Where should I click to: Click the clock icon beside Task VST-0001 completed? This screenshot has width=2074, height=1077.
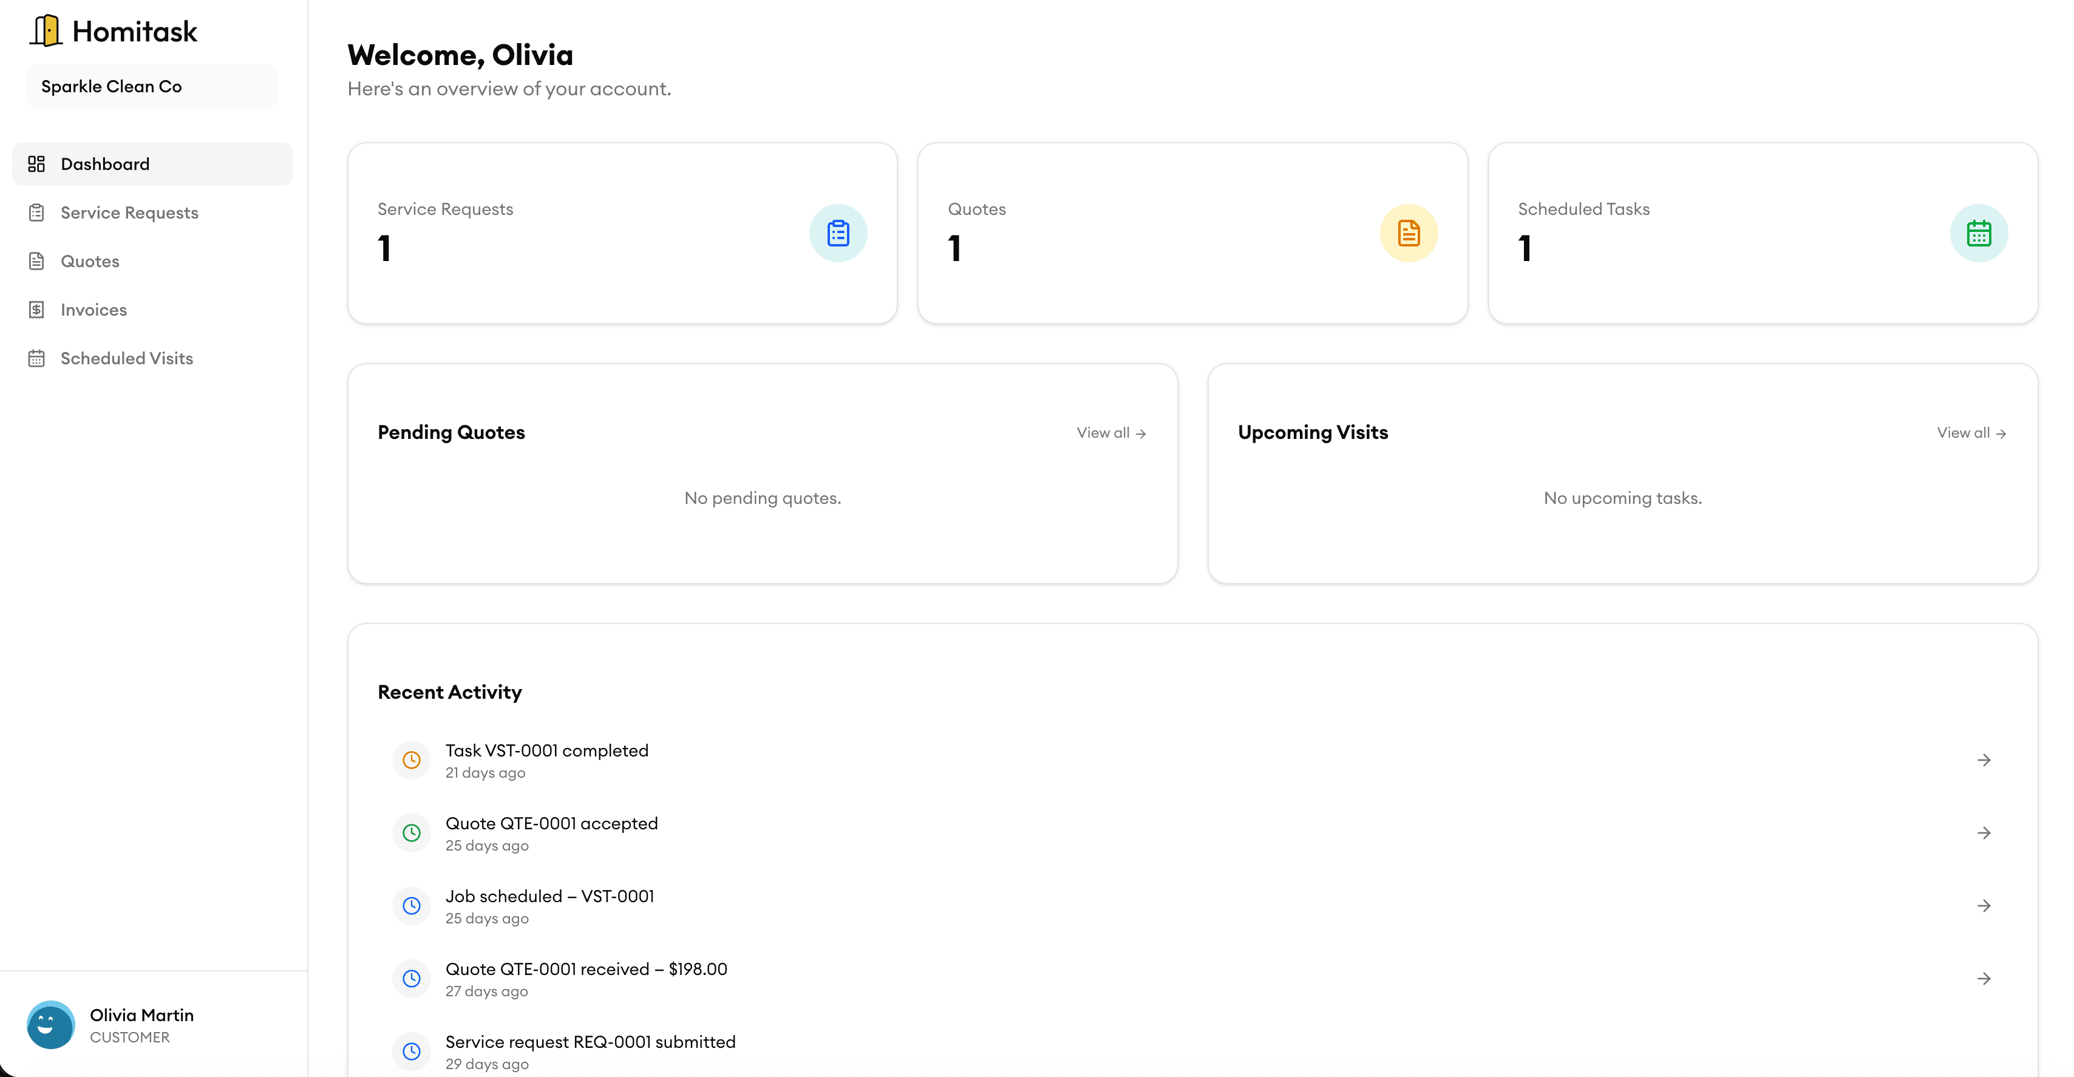pos(412,759)
